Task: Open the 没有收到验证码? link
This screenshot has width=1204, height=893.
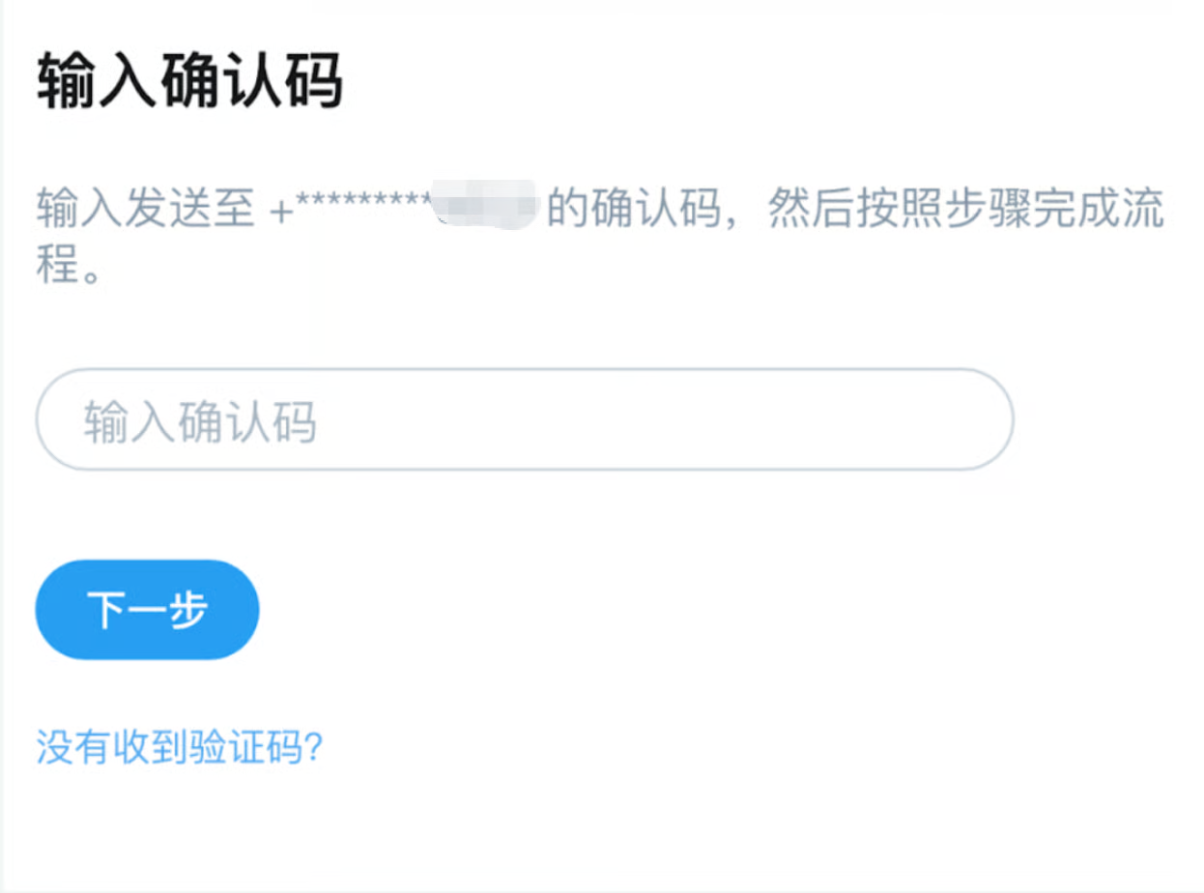Action: (180, 747)
